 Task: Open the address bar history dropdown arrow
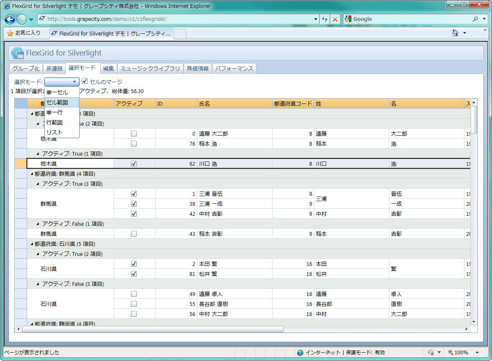point(316,19)
